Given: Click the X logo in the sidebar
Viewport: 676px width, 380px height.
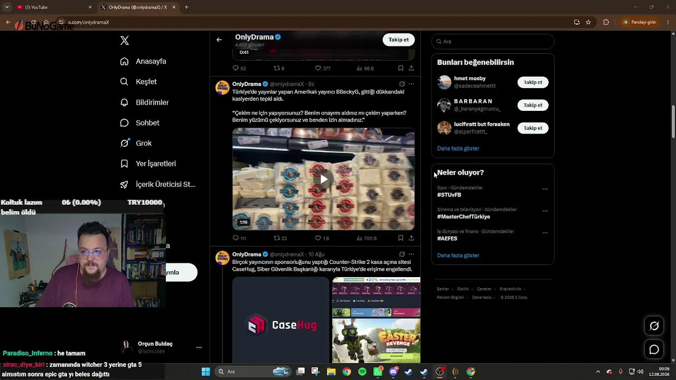Looking at the screenshot, I should [125, 41].
